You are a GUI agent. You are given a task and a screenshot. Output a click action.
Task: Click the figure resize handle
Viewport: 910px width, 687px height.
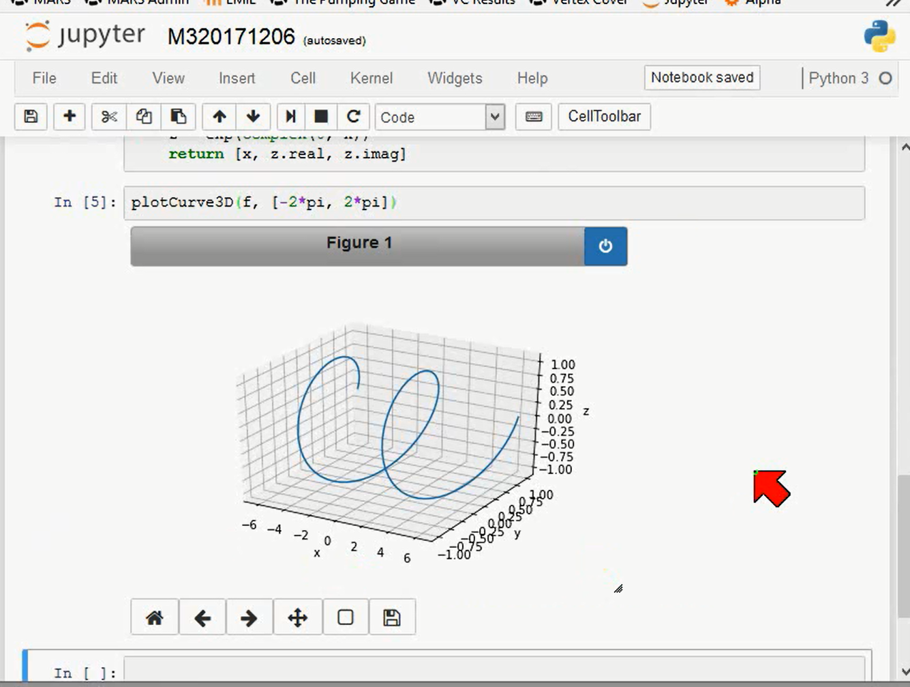tap(618, 588)
